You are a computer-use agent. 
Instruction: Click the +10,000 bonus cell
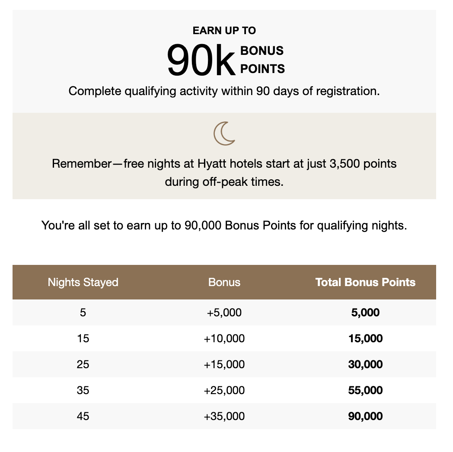tap(224, 338)
